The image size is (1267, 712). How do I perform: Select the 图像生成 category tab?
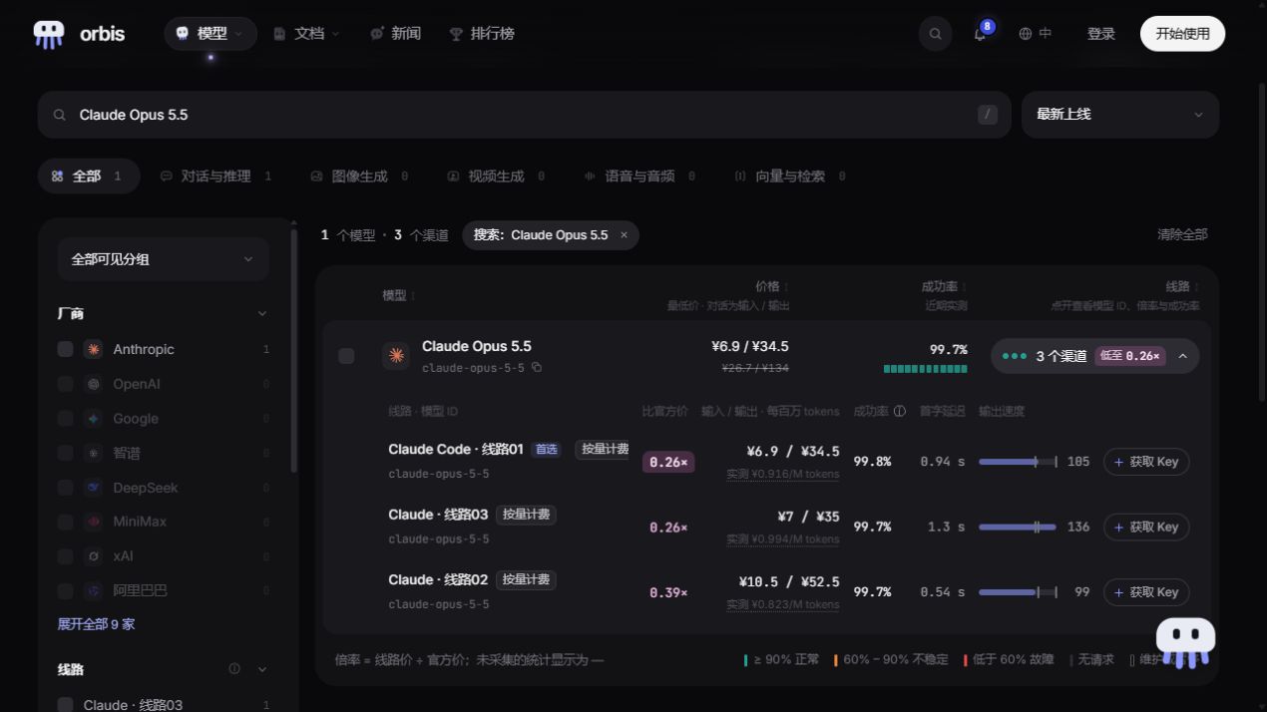click(x=359, y=176)
